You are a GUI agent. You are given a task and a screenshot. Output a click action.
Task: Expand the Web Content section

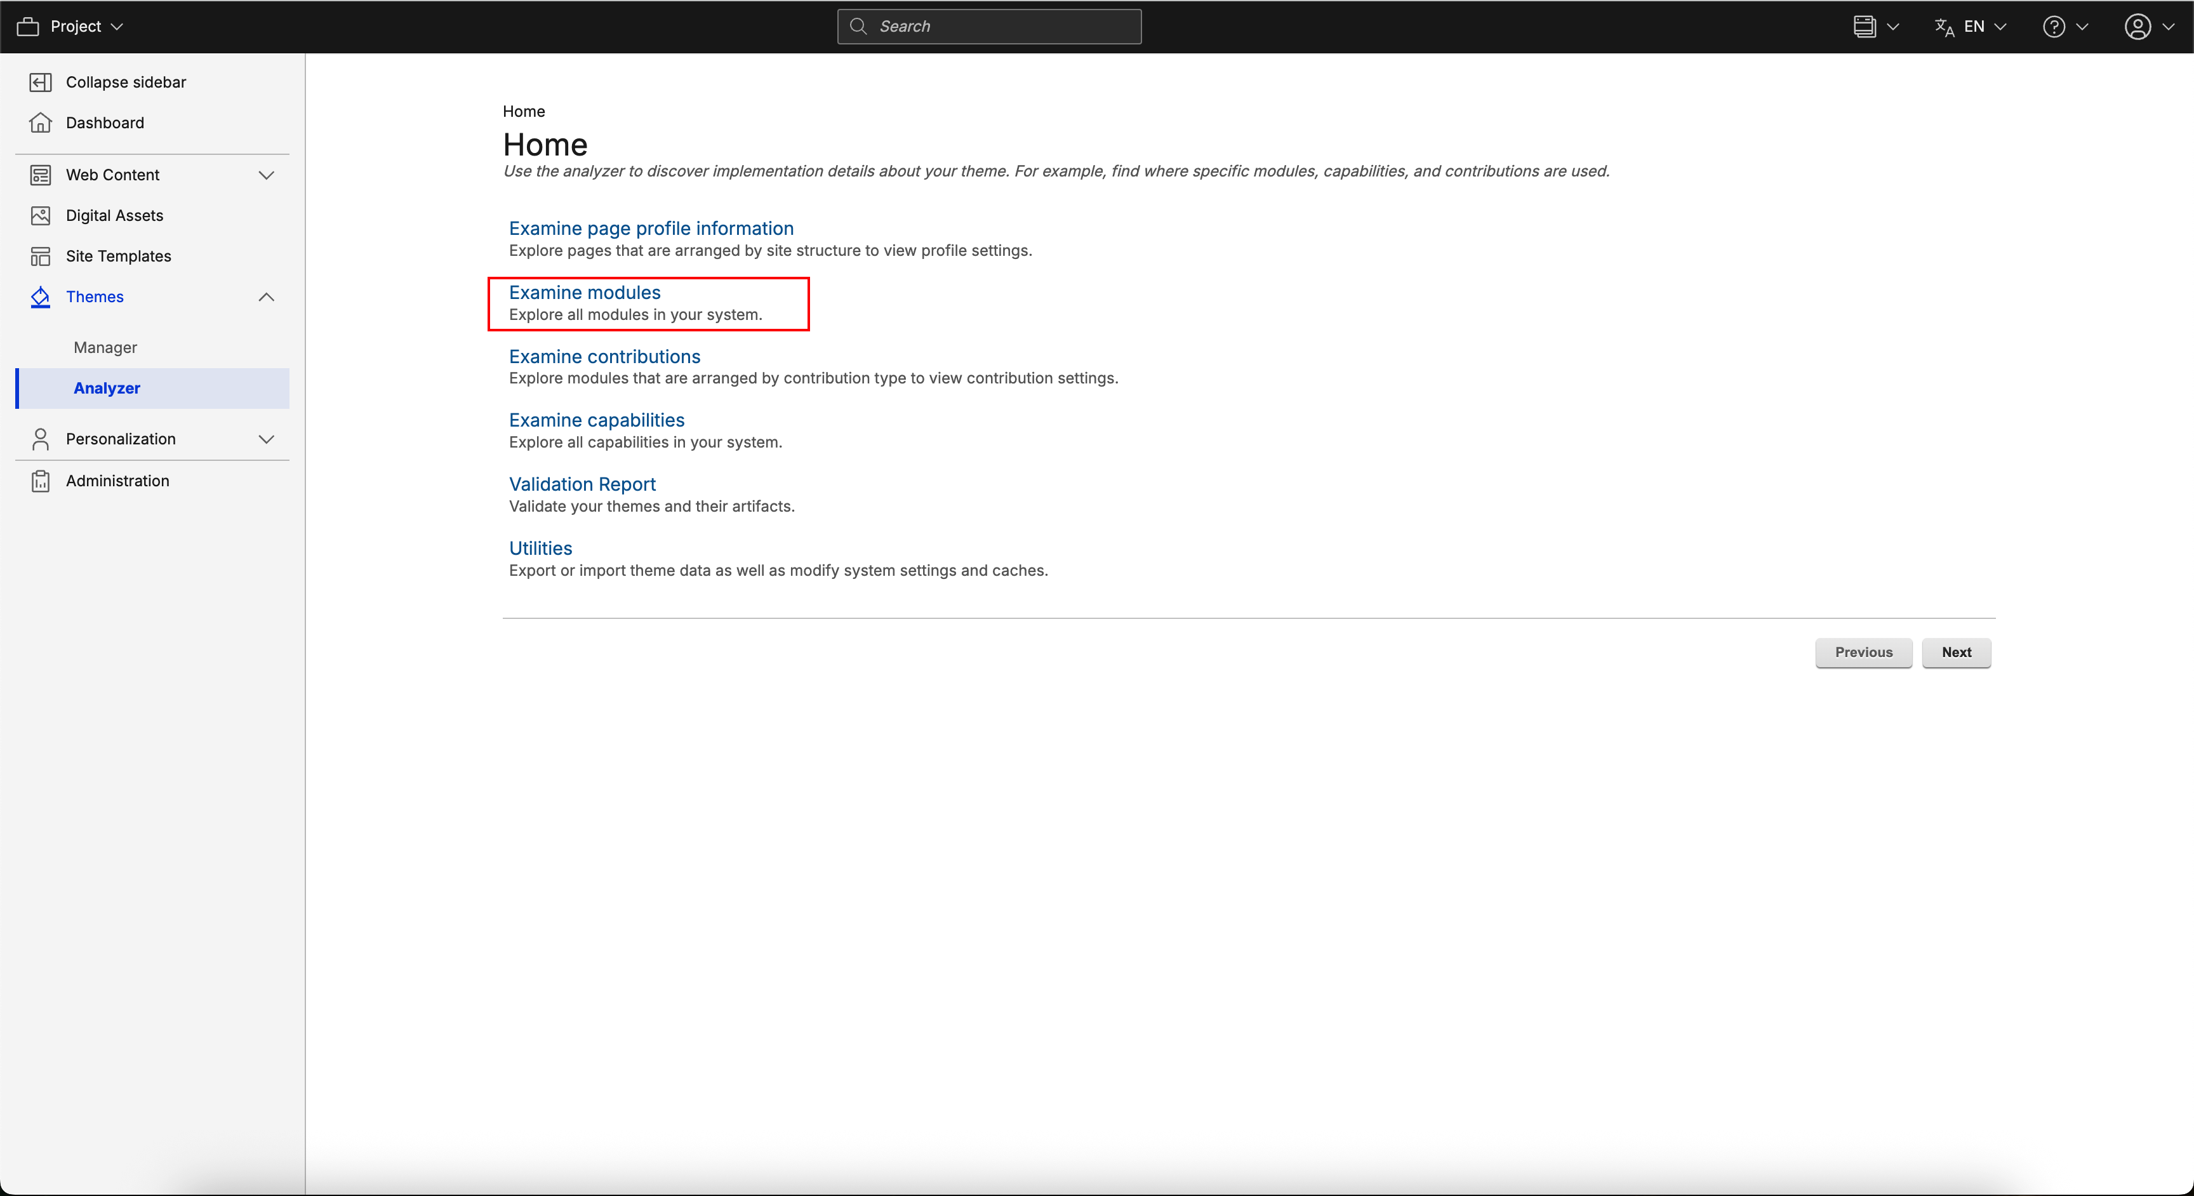click(266, 175)
